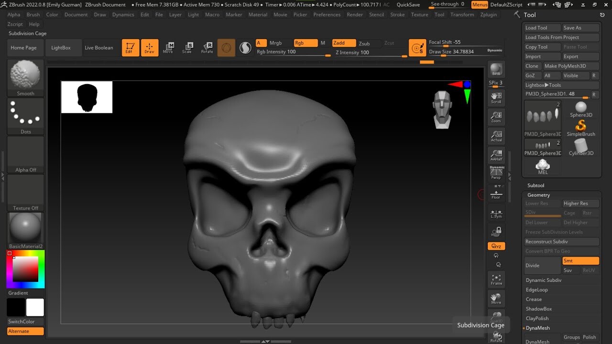Activate the Rotate transpose icon
Image resolution: width=612 pixels, height=344 pixels.
(208, 47)
